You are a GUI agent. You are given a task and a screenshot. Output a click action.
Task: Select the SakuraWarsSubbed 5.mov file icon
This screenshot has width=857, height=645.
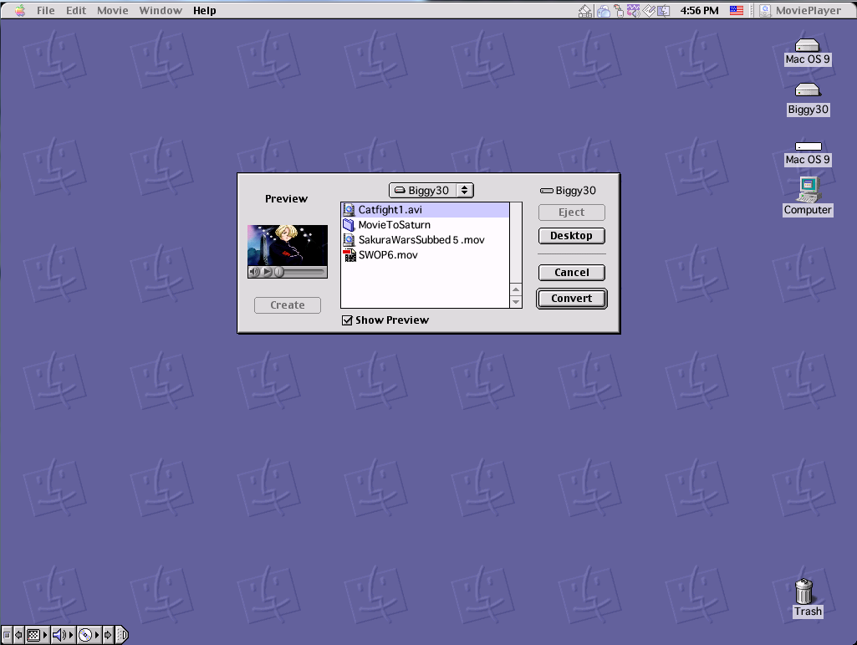pos(349,239)
